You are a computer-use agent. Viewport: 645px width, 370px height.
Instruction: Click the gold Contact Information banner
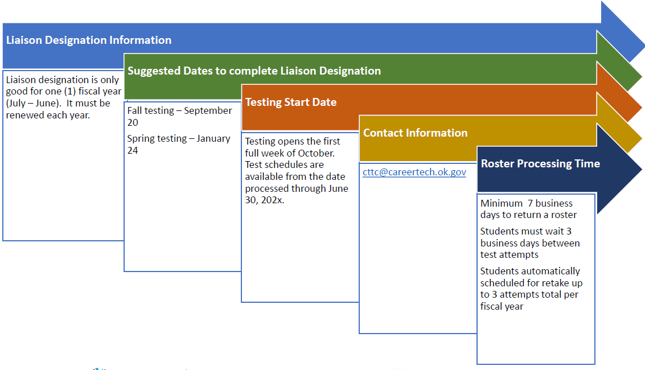point(416,133)
